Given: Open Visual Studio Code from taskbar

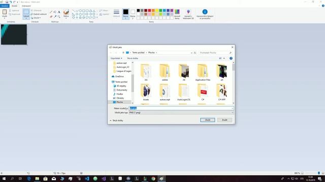Looking at the screenshot, I should 87,178.
